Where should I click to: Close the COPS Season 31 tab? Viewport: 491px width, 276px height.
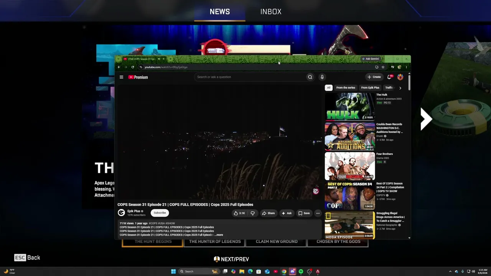click(x=163, y=59)
